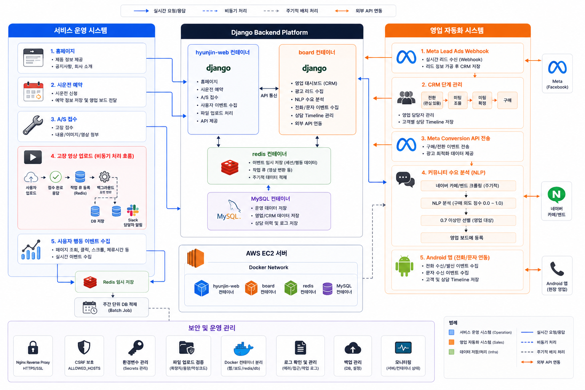Viewport: 585px width, 390px height.
Task: Click the 구매 CRM stage box
Action: click(507, 100)
